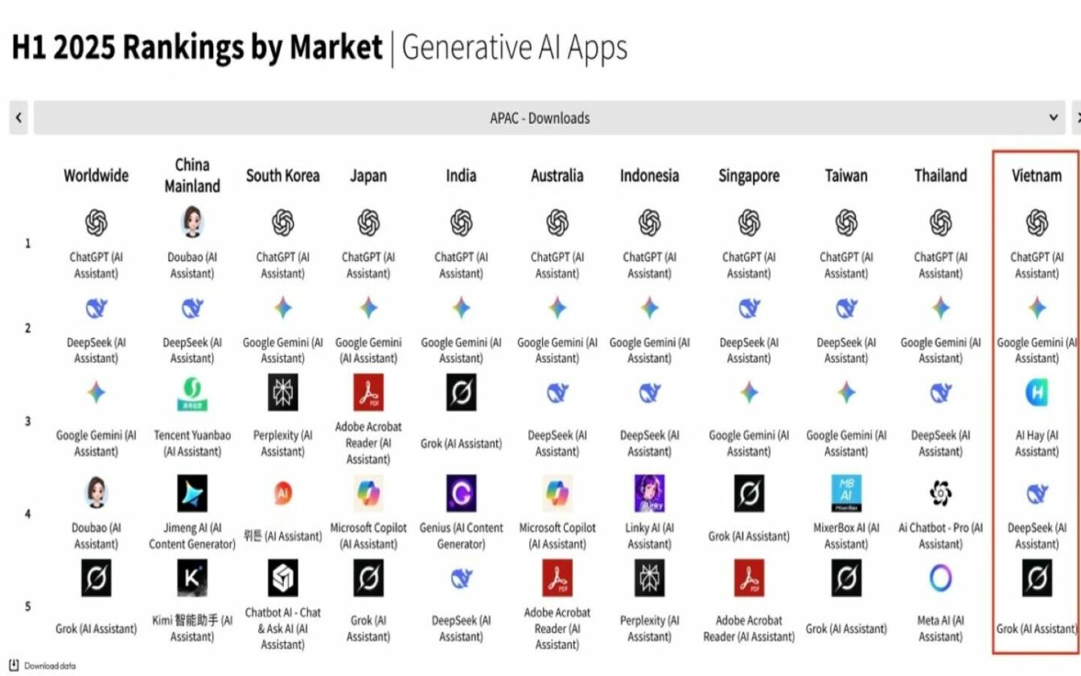This screenshot has width=1081, height=676.
Task: Click the MixerBox AI icon under Taiwan
Action: (846, 493)
